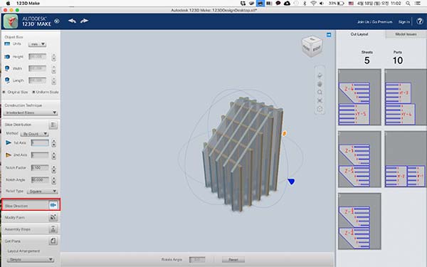Click the Autodesk 123D Make logo
Screen dimensions: 427x267
pyautogui.click(x=11, y=21)
